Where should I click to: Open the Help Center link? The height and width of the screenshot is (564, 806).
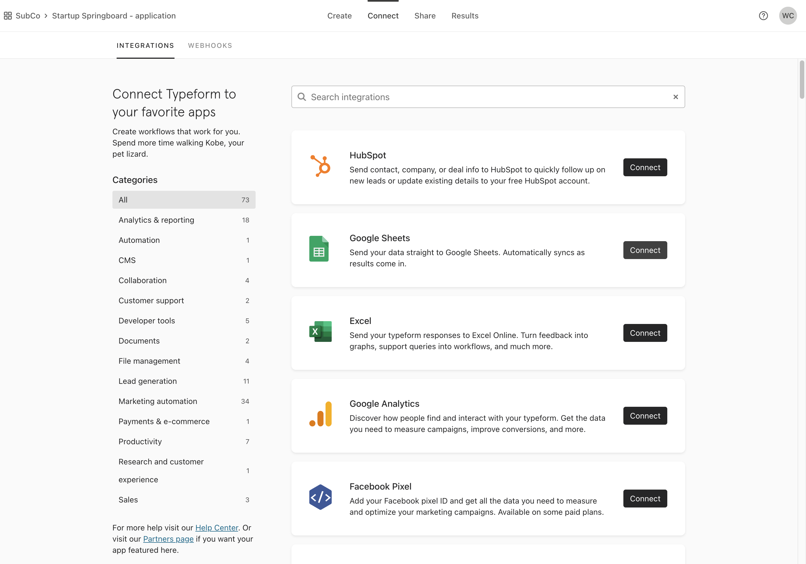point(216,528)
